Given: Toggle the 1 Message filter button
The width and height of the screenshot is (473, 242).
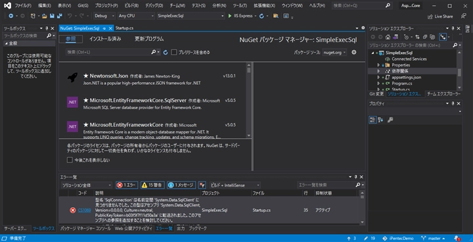Looking at the screenshot, I should coord(181,185).
